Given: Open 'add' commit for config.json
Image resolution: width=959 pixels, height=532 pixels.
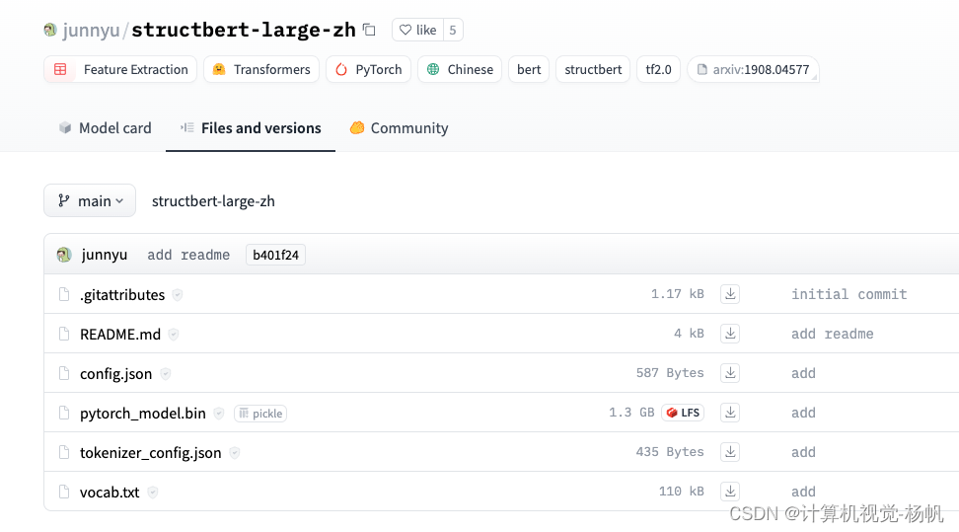Looking at the screenshot, I should [803, 373].
